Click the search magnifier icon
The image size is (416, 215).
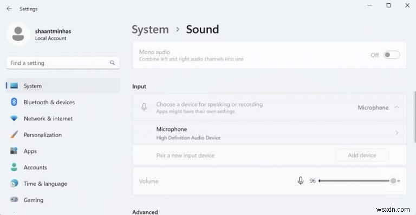[112, 63]
